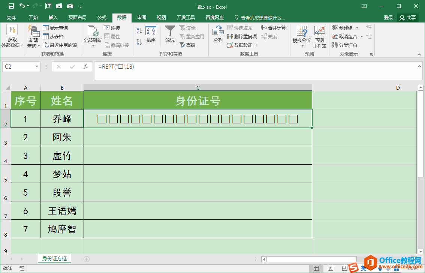Click the Name Box showing C2

[18, 67]
